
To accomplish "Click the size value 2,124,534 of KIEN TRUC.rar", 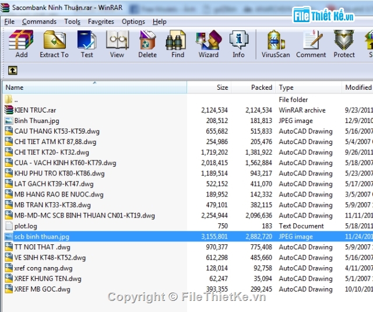I will coord(214,110).
